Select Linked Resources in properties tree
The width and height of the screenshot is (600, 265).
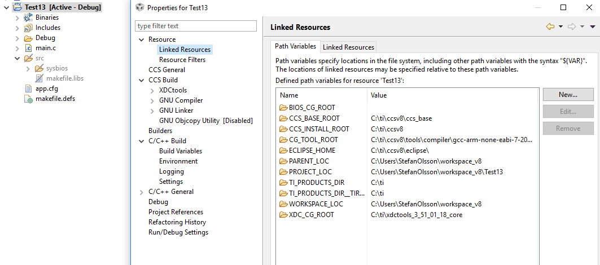point(185,49)
